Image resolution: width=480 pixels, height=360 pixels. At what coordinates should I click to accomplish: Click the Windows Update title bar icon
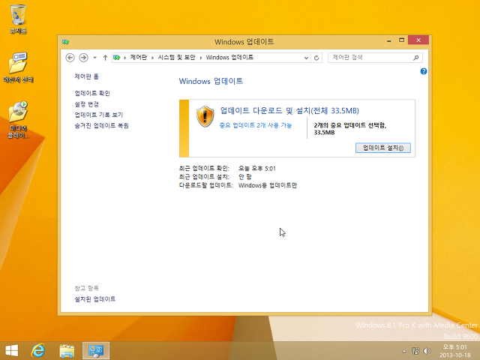point(65,42)
